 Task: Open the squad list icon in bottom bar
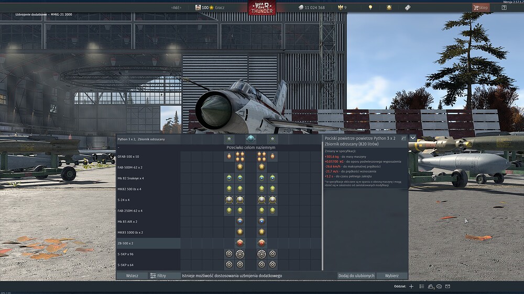coord(422,286)
